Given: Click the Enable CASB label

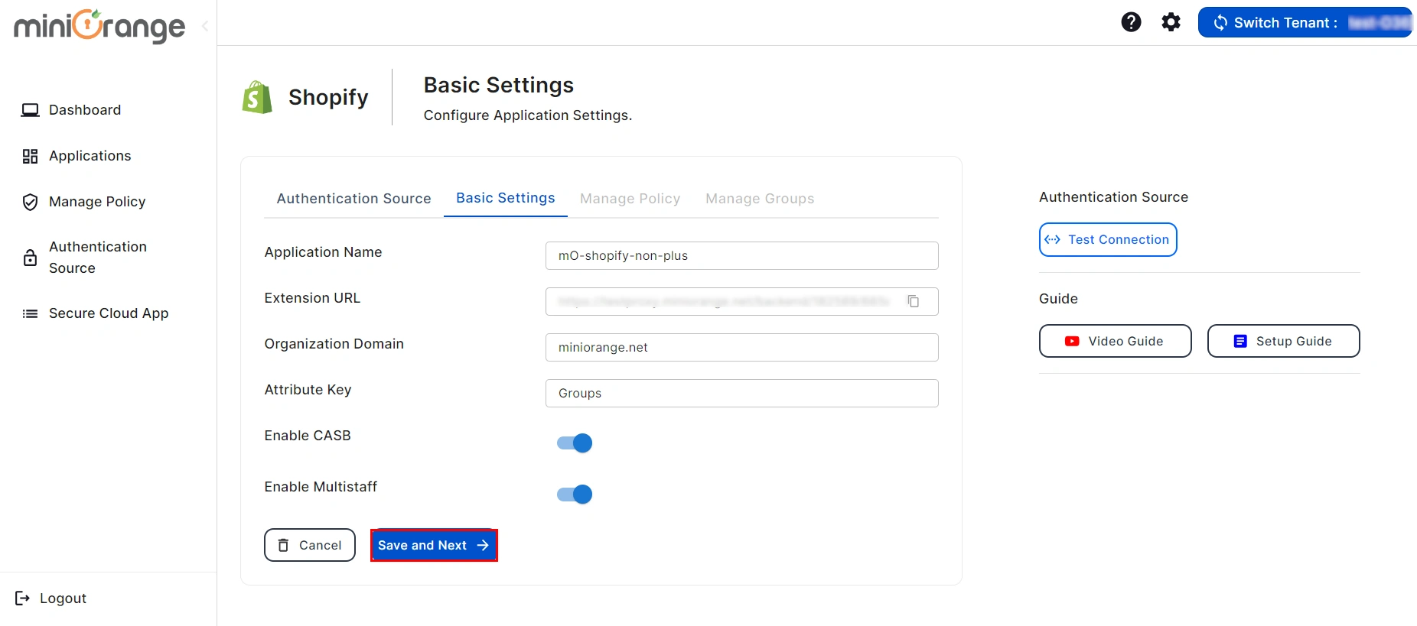Looking at the screenshot, I should pyautogui.click(x=308, y=436).
